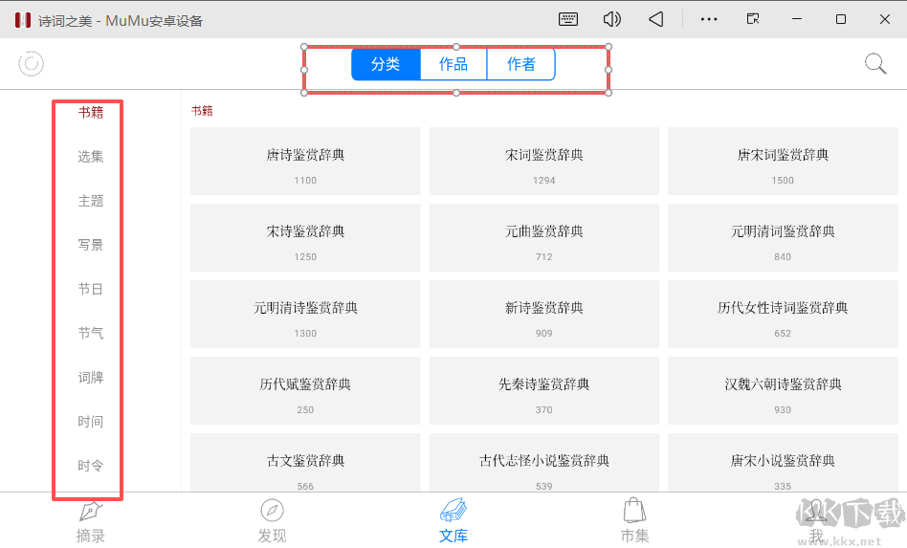Click the 市集 label in bottom navigation
This screenshot has height=548, width=907.
click(634, 536)
